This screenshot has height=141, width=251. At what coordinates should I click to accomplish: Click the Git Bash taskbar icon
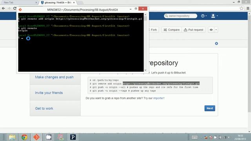tap(36, 137)
